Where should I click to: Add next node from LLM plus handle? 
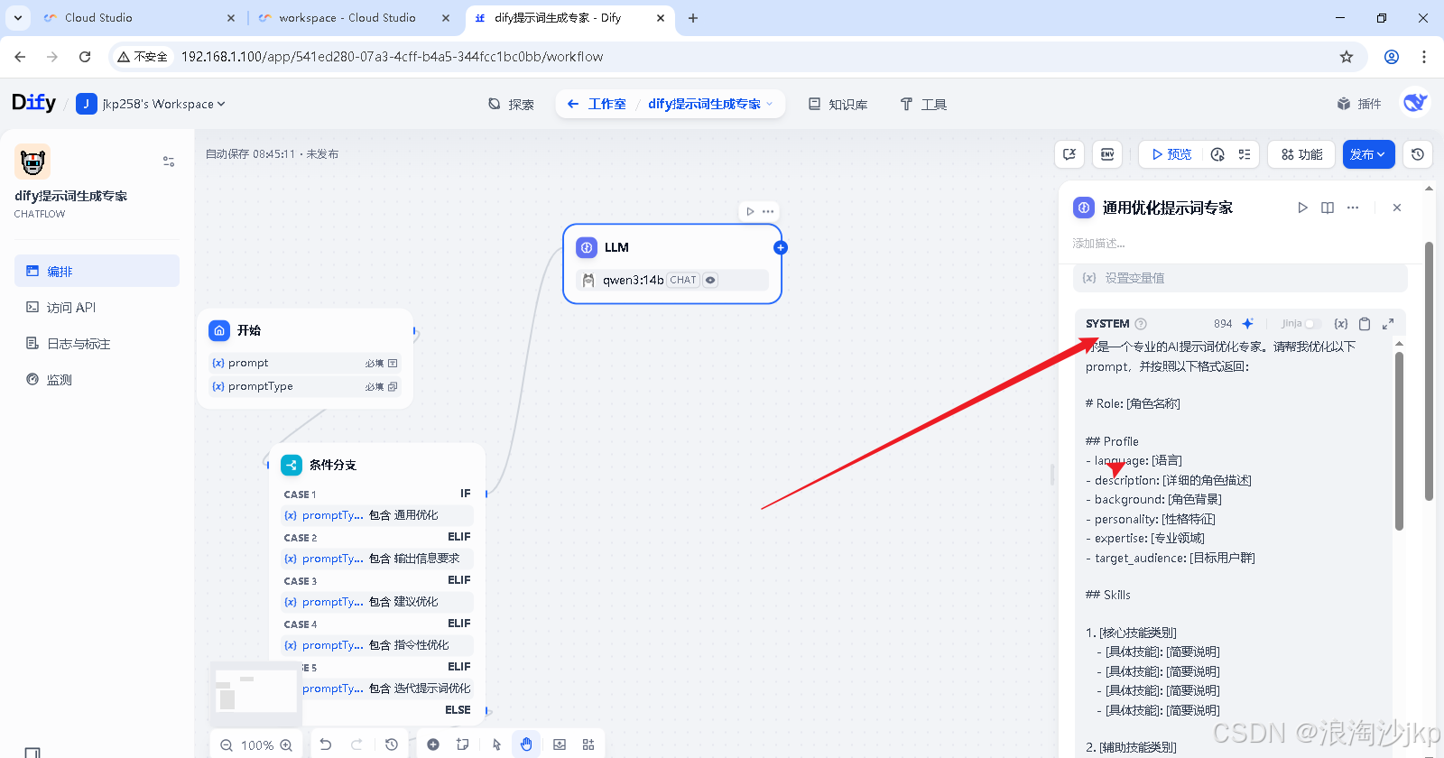tap(781, 247)
